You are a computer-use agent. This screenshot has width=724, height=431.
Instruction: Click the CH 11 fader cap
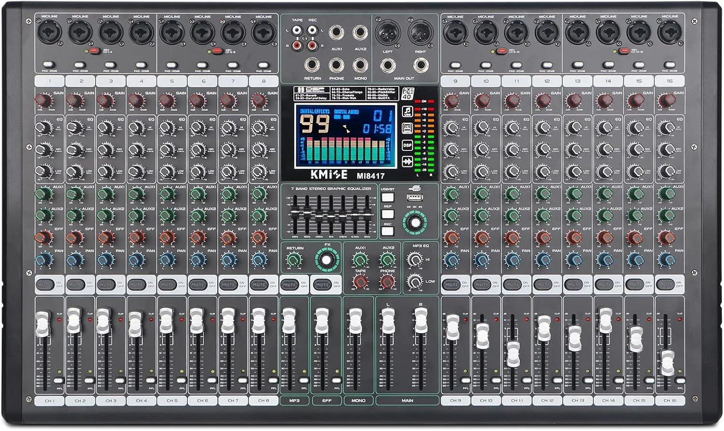click(513, 353)
